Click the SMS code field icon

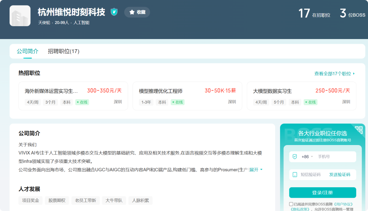coord(295,175)
